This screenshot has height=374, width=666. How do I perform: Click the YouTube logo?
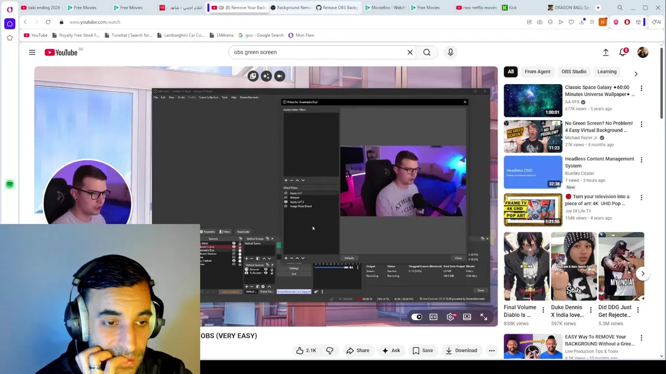[x=61, y=52]
